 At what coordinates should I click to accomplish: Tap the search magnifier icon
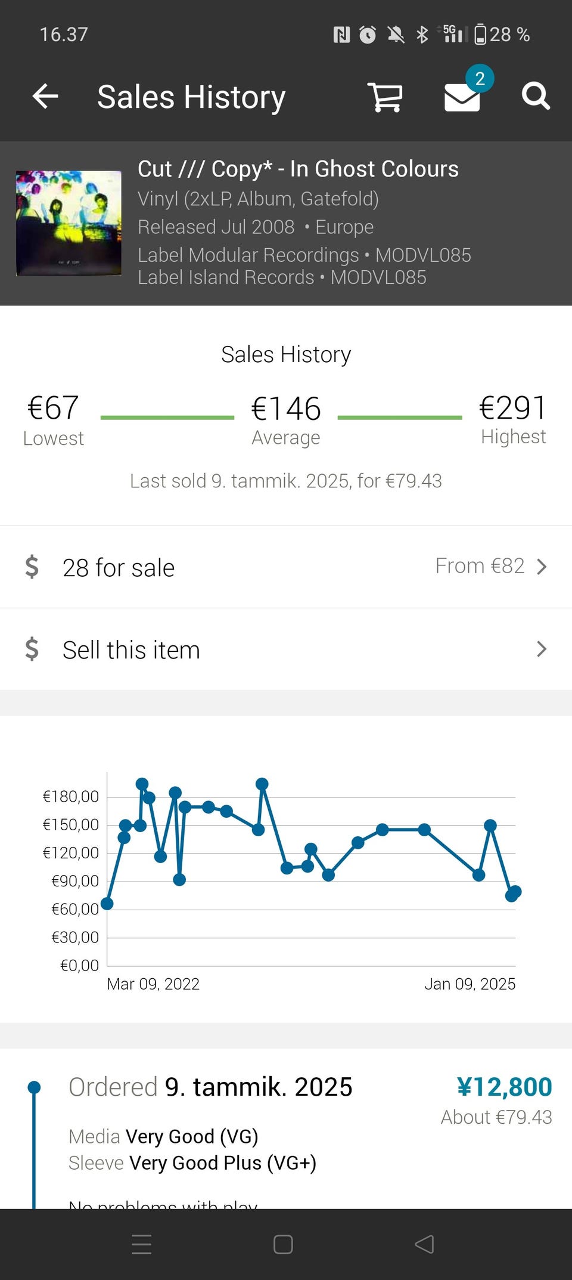pyautogui.click(x=535, y=97)
